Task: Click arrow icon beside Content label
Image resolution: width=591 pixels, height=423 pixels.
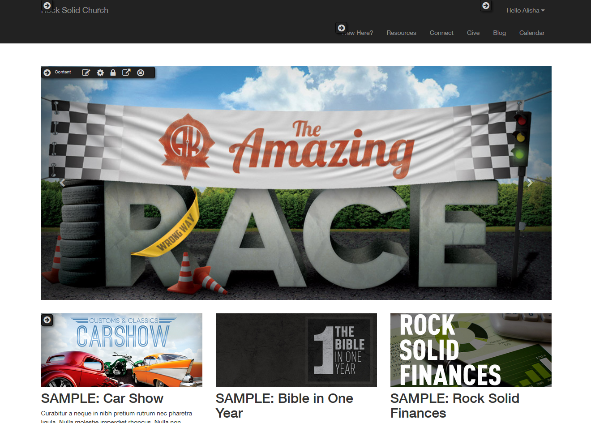Action: tap(47, 73)
